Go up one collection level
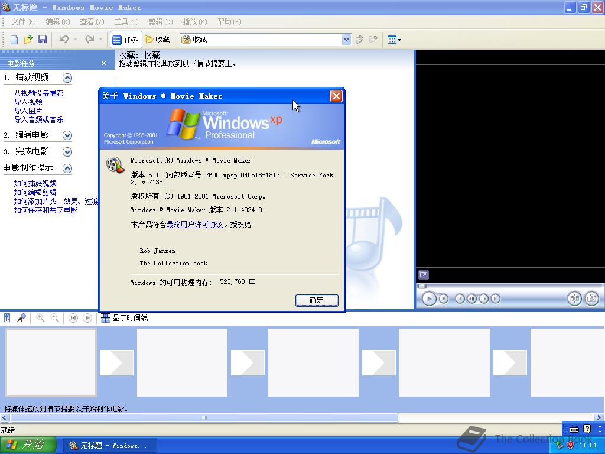Viewport: 605px width, 454px height. pyautogui.click(x=360, y=40)
